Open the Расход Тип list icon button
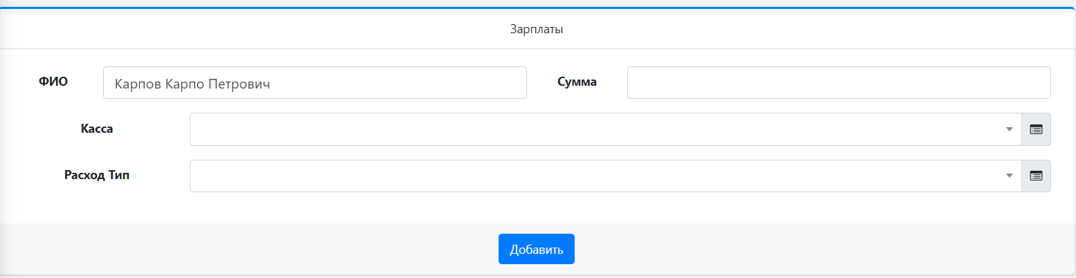 [1036, 176]
